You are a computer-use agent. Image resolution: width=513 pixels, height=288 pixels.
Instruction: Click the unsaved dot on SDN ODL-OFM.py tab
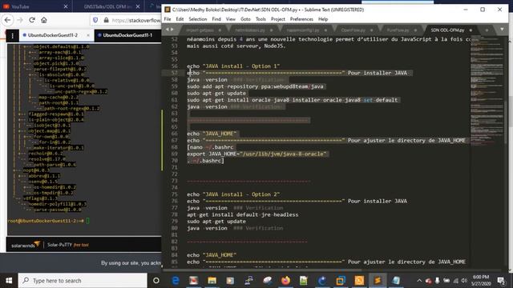click(471, 30)
